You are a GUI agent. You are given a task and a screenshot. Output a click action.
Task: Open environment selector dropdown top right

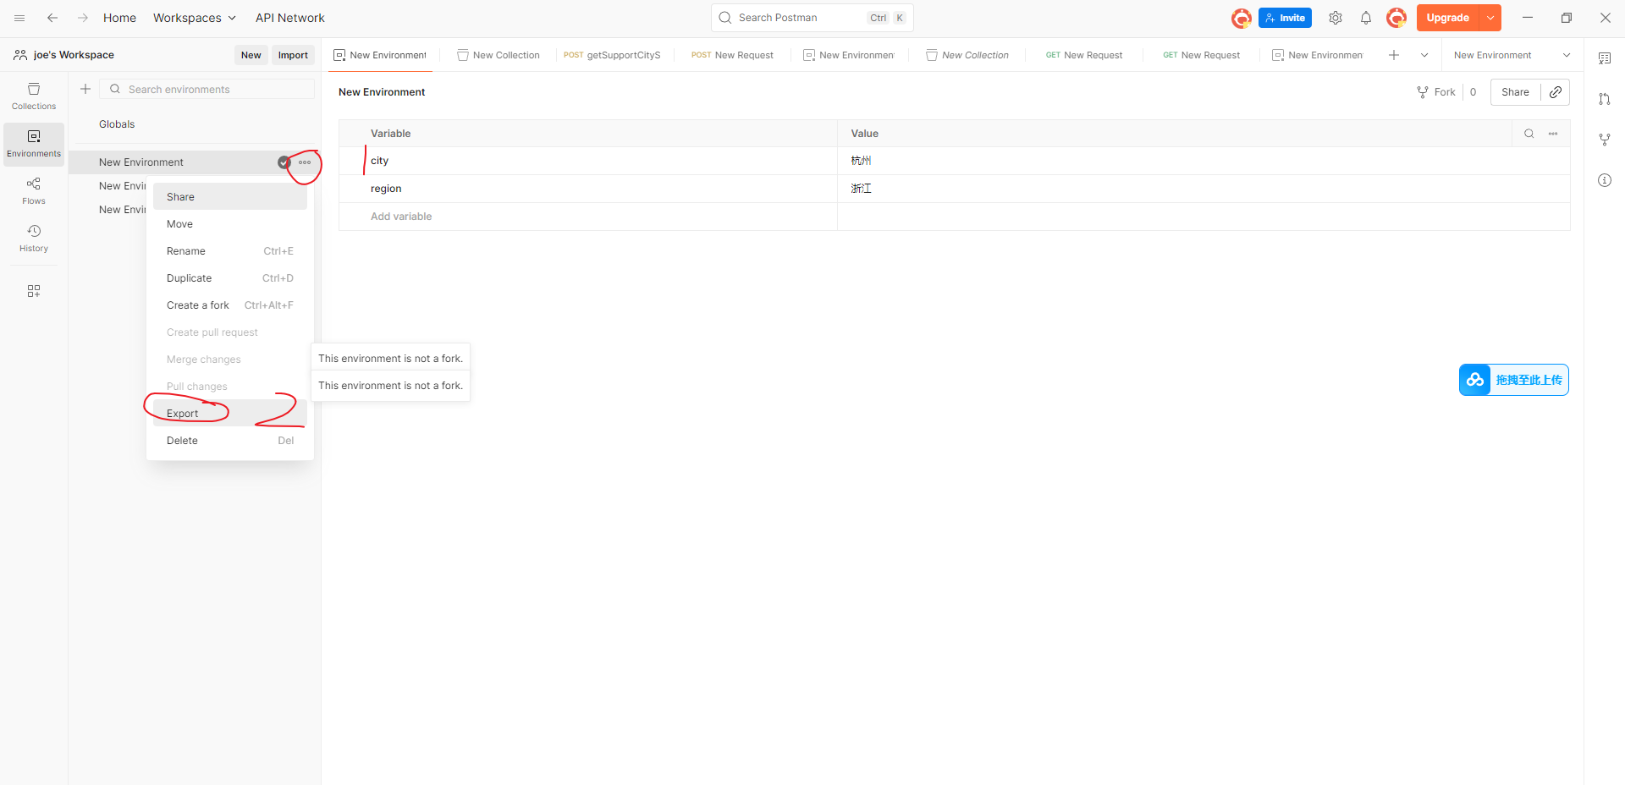[1512, 55]
